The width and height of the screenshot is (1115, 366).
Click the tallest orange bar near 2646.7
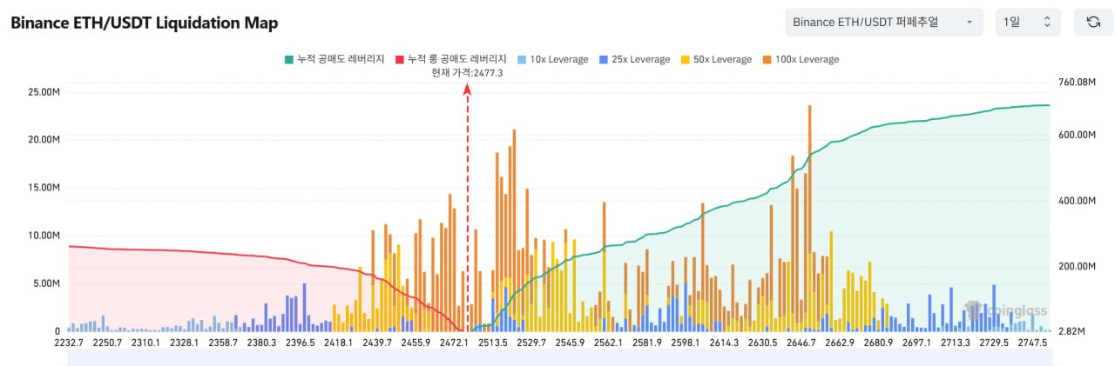coord(809,217)
